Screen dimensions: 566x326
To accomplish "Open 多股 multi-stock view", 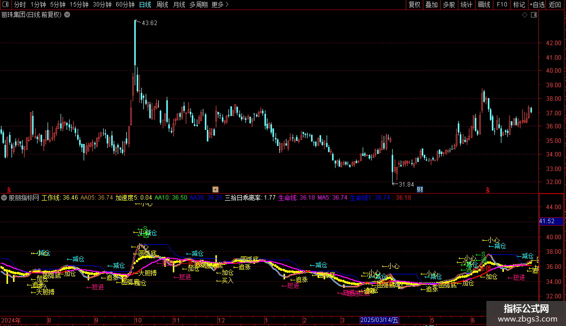I will pos(449,5).
